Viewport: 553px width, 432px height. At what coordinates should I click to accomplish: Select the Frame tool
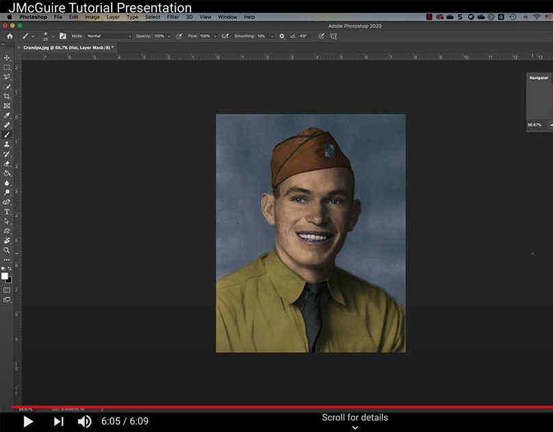(x=7, y=106)
